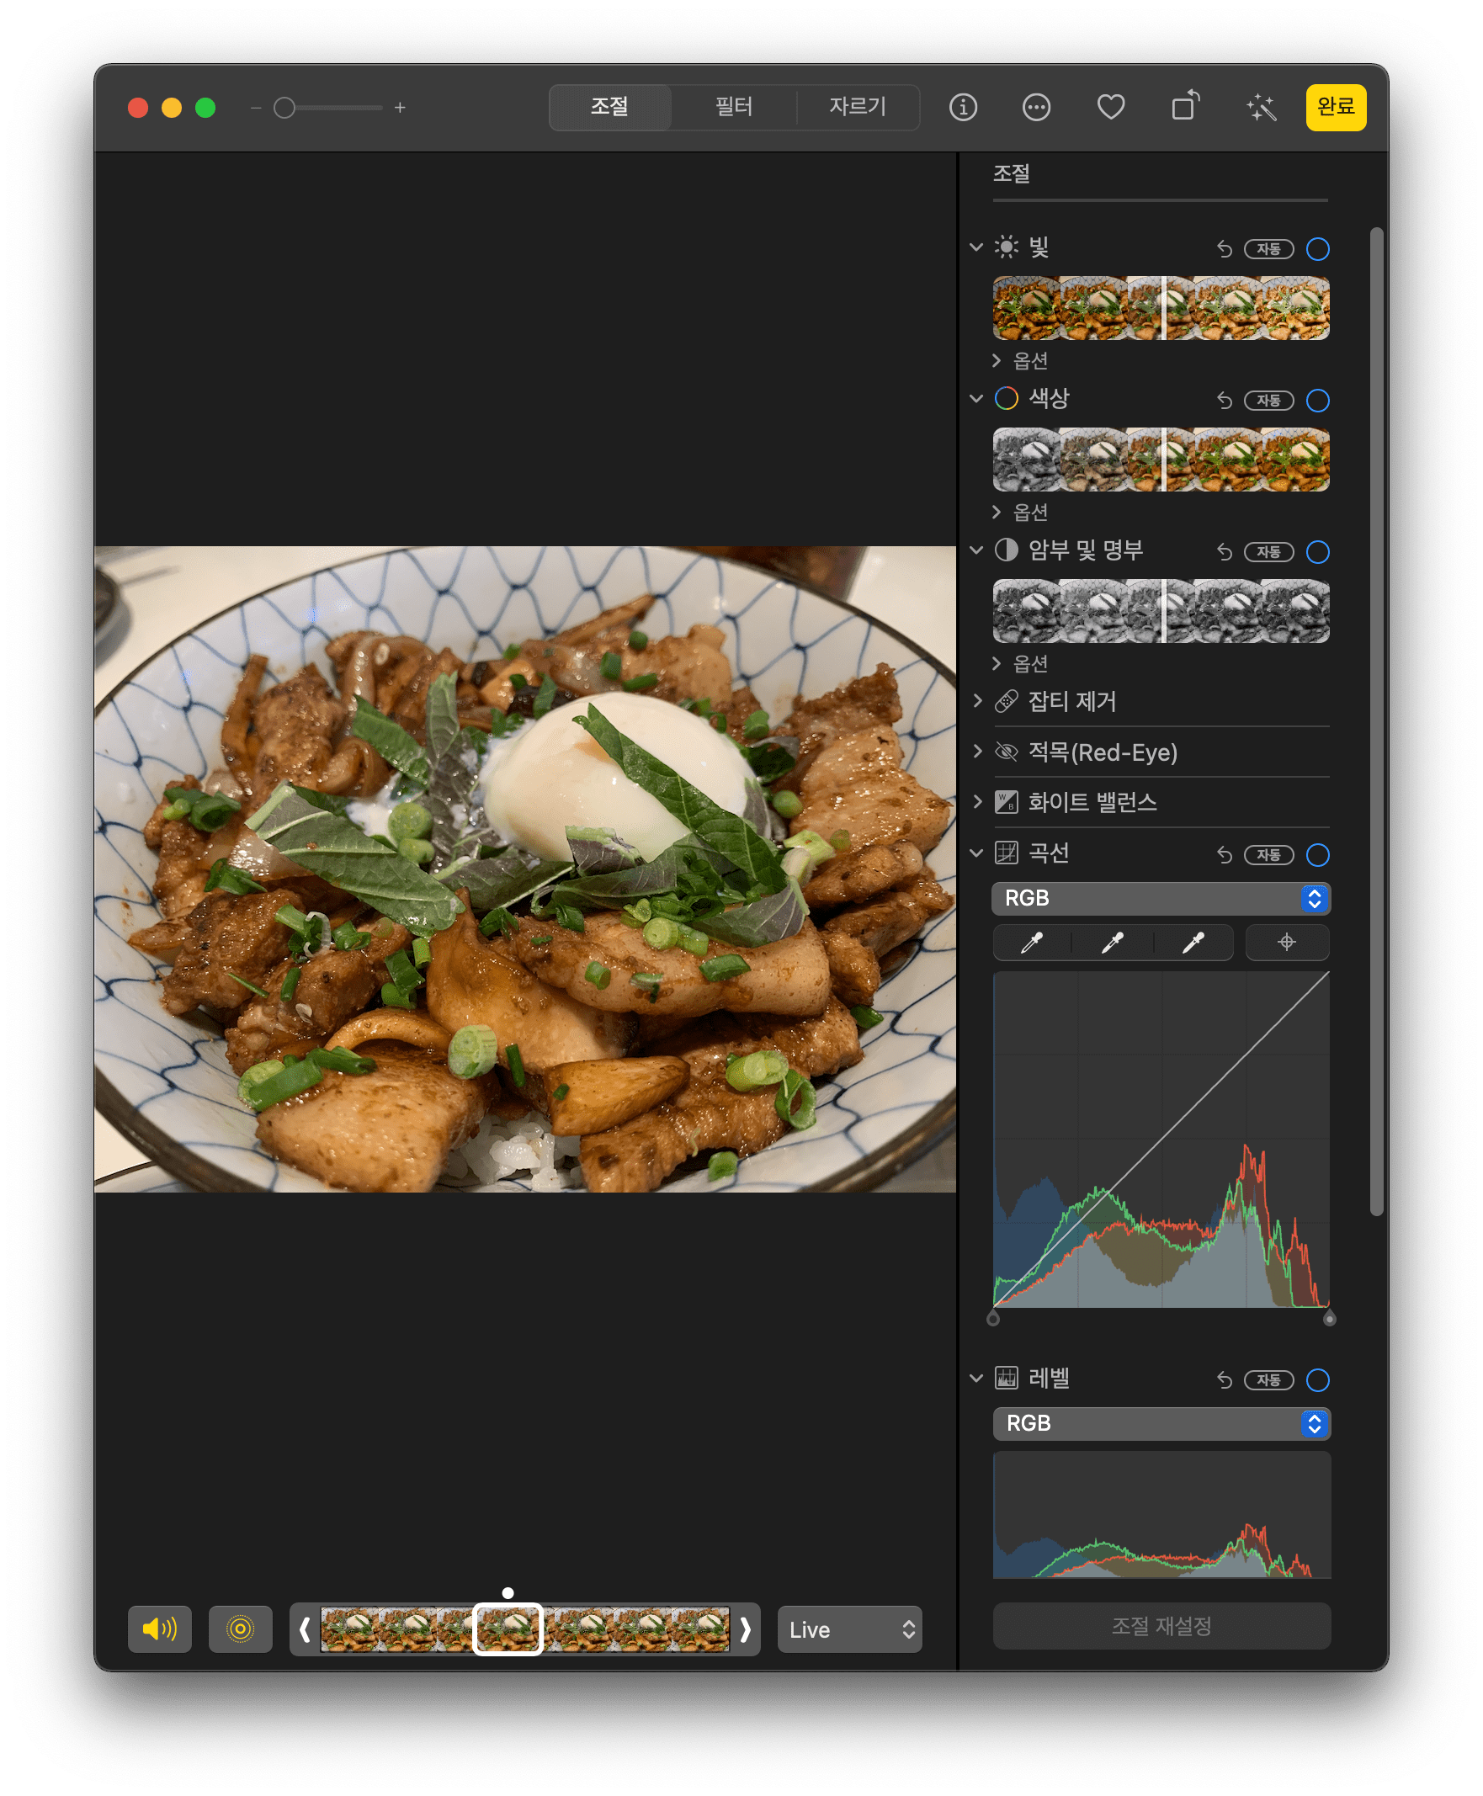Screen dimensions: 1483x1796
Task: Select the mid-gray point eyedropper in Curves
Action: 1113,943
